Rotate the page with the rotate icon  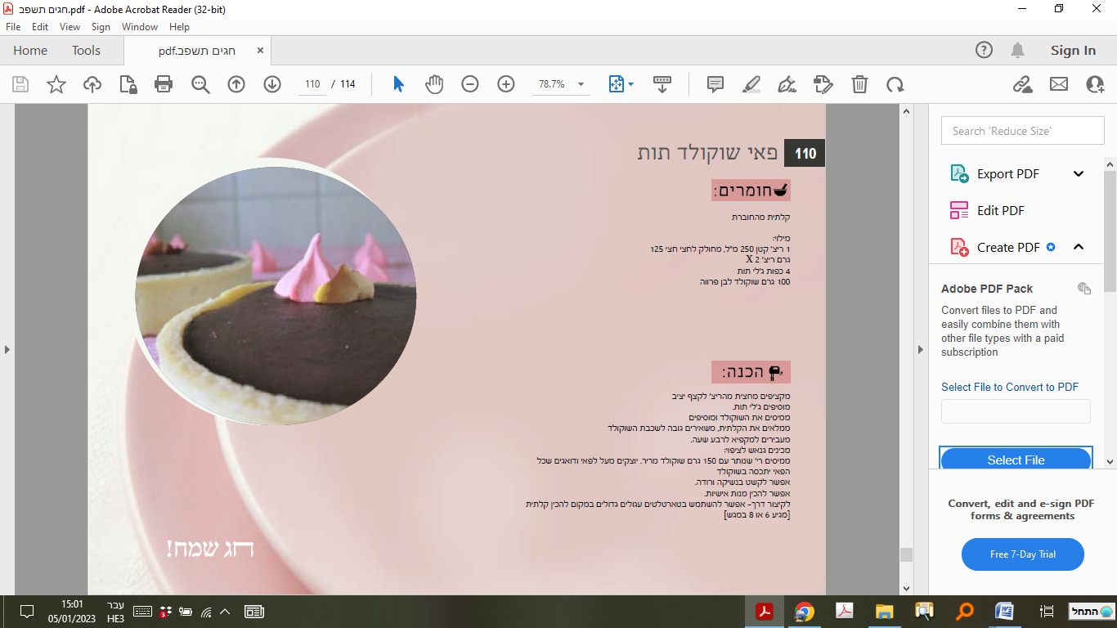(895, 84)
